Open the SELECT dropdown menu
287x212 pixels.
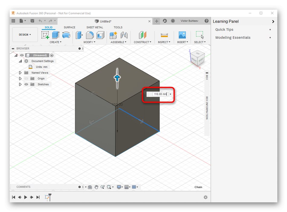(x=200, y=42)
